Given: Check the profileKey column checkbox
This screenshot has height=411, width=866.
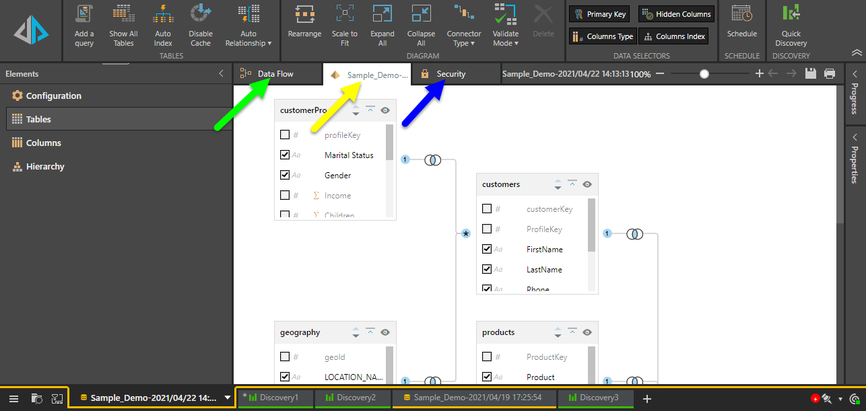Looking at the screenshot, I should click(285, 135).
